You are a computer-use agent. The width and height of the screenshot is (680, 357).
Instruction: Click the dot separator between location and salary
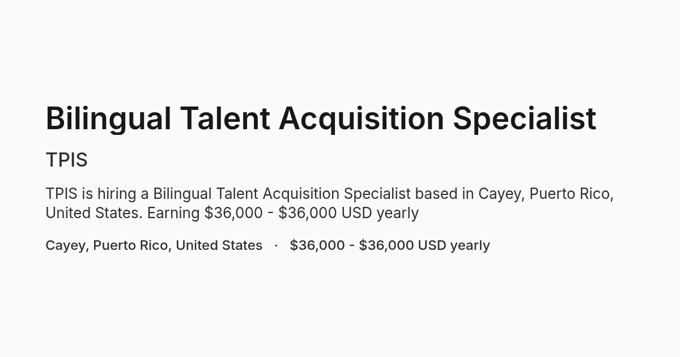click(276, 245)
